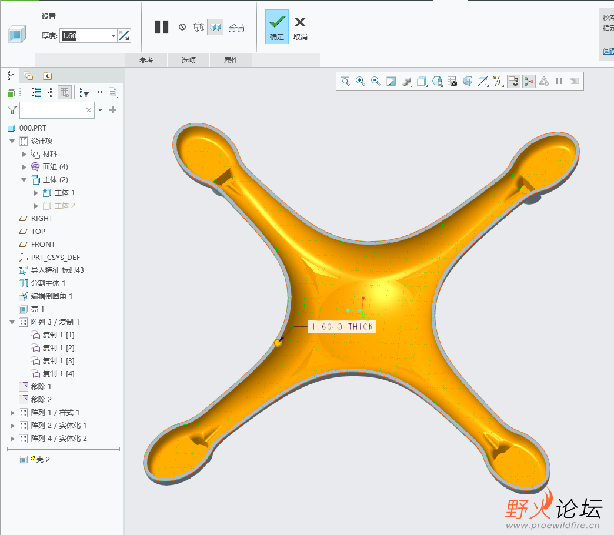Click the refit zoom icon in view toolbar
Screen dimensions: 614x535
point(345,81)
